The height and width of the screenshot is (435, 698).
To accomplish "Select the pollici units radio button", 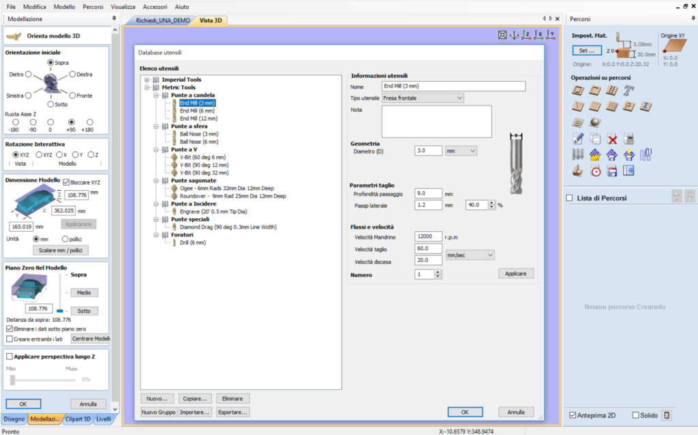I will pyautogui.click(x=65, y=239).
